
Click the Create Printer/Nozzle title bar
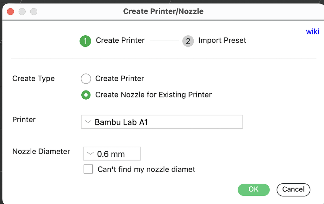[x=163, y=11]
